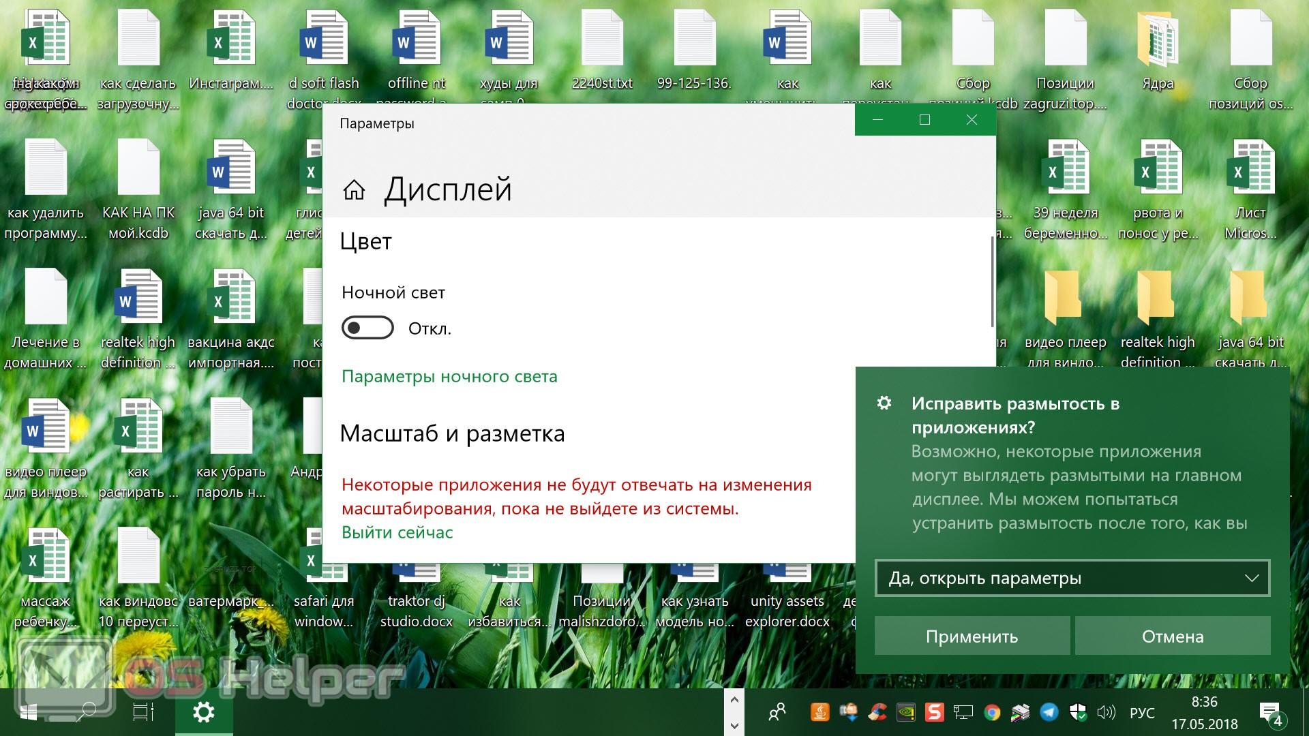This screenshot has width=1309, height=736.
Task: Click the Task View taskbar icon
Action: (143, 713)
